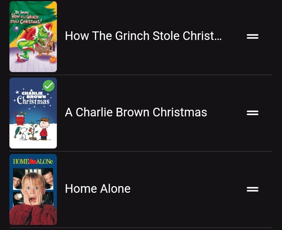Click the "Charlie Brown Christmas" logo on the poster
Viewport: 282px width, 230px height.
[x=33, y=98]
